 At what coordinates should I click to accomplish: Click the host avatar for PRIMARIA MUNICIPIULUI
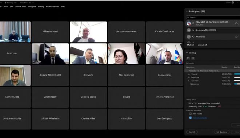click(x=189, y=24)
